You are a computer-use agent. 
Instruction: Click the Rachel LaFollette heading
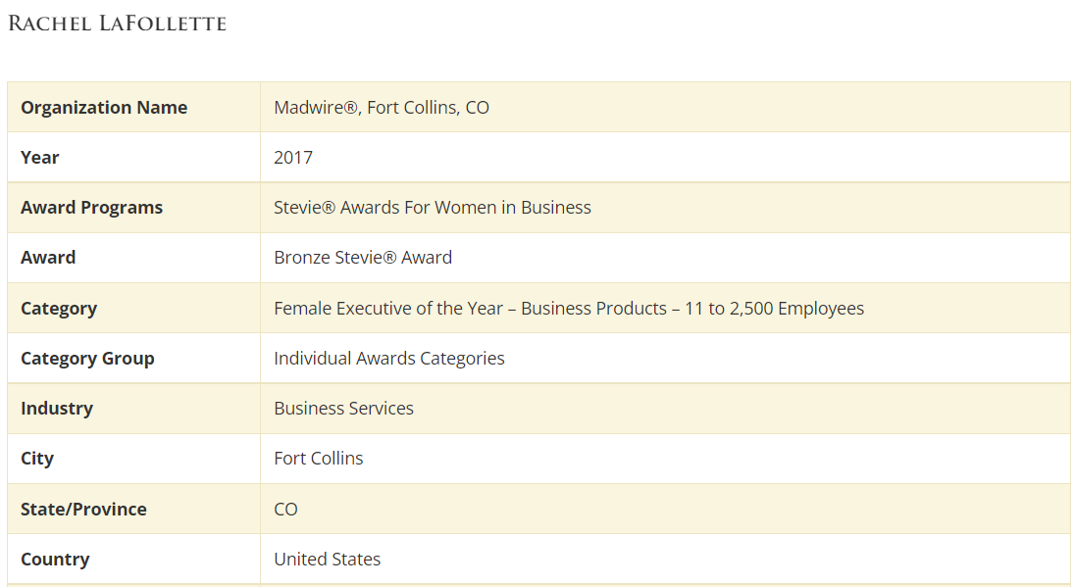click(x=117, y=24)
